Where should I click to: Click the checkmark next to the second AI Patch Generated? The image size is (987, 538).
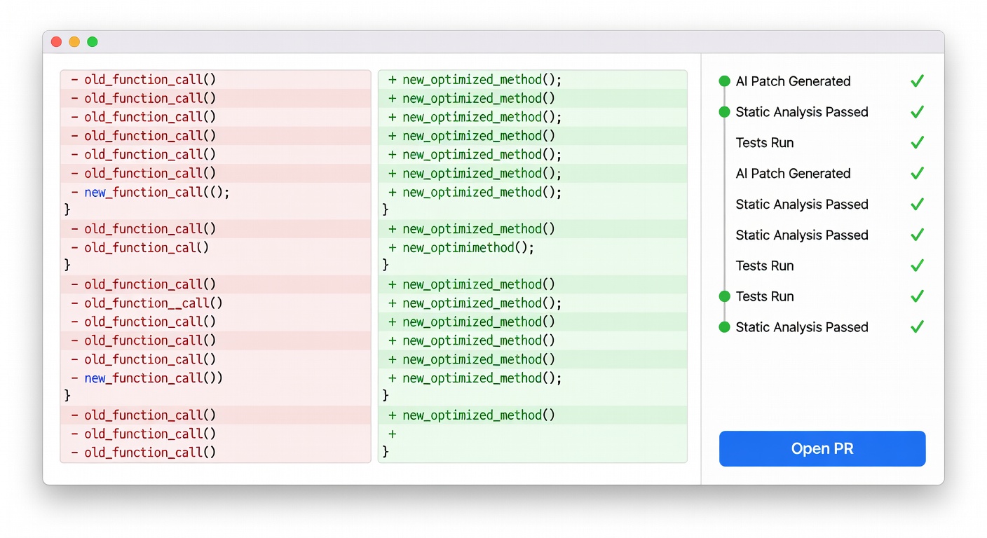[917, 173]
